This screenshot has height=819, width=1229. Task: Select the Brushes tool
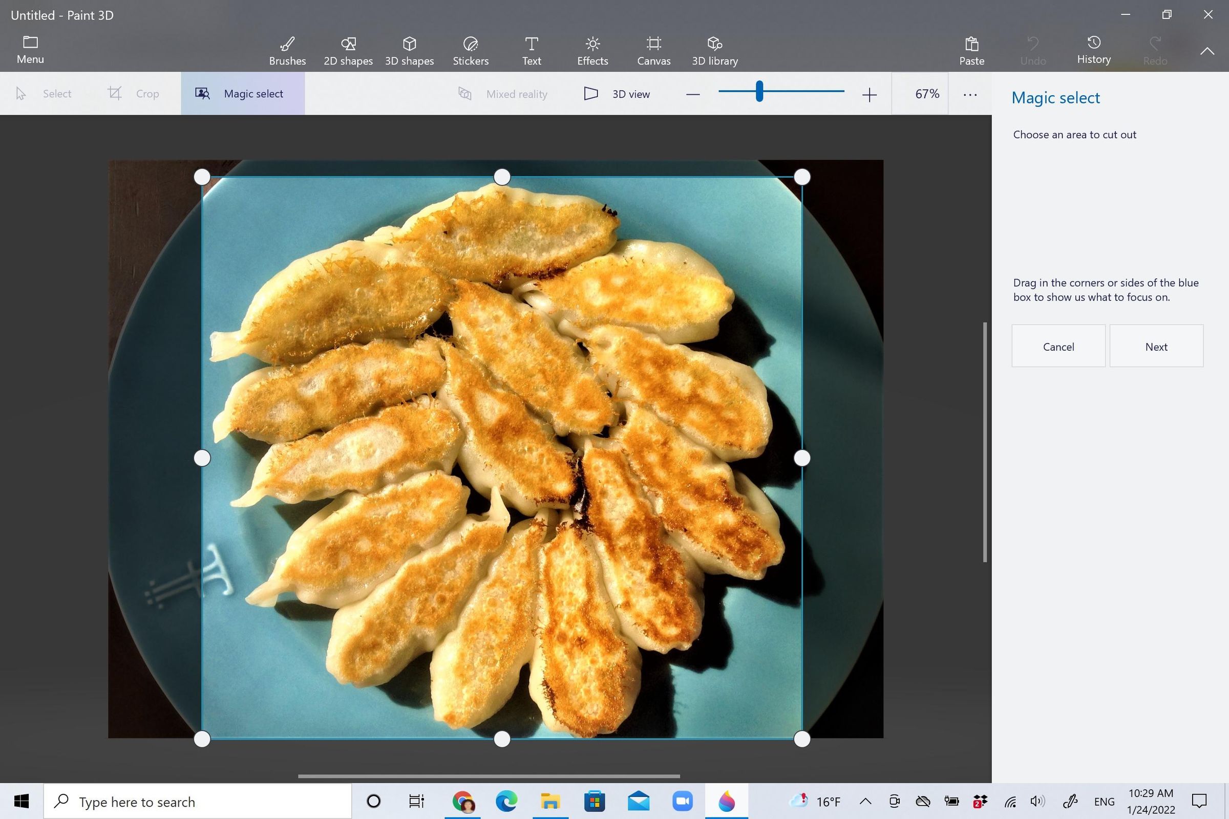[x=287, y=50]
